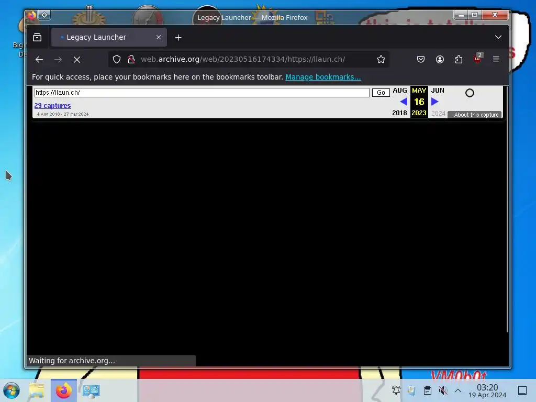Open the Firefox account menu
This screenshot has height=402, width=536.
click(440, 59)
